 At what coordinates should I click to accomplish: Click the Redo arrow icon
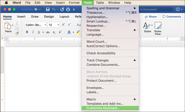(x=62, y=9)
